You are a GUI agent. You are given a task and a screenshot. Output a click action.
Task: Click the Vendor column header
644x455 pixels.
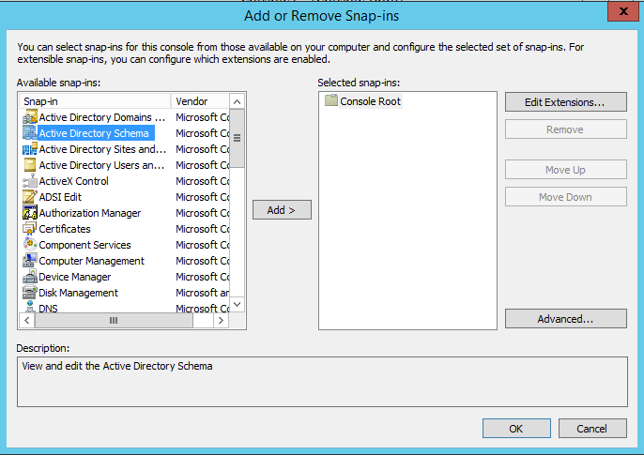coord(200,101)
